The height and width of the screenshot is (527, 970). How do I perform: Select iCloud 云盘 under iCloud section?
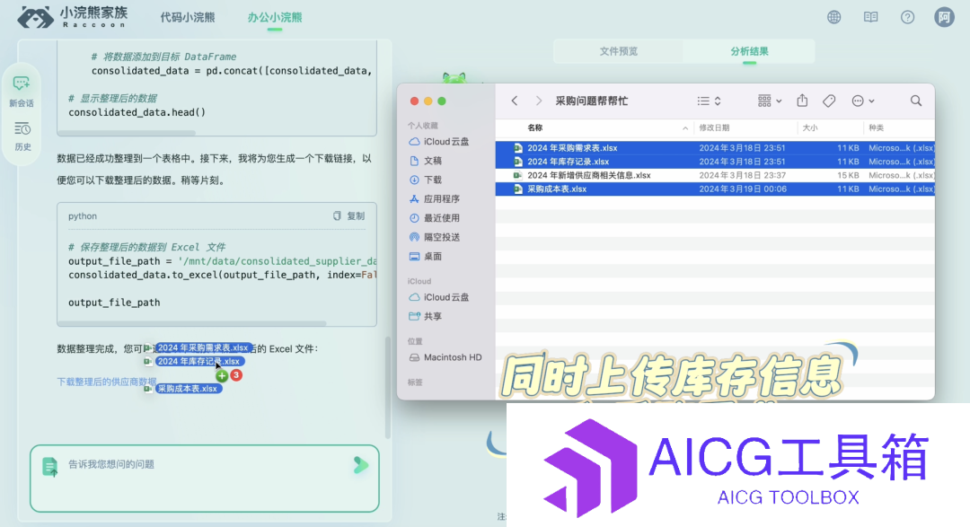(x=439, y=297)
